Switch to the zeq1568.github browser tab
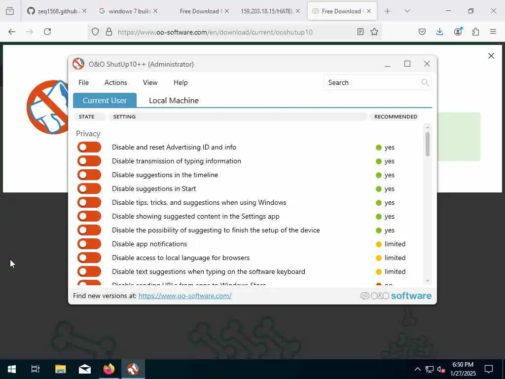This screenshot has width=505, height=379. tap(57, 11)
